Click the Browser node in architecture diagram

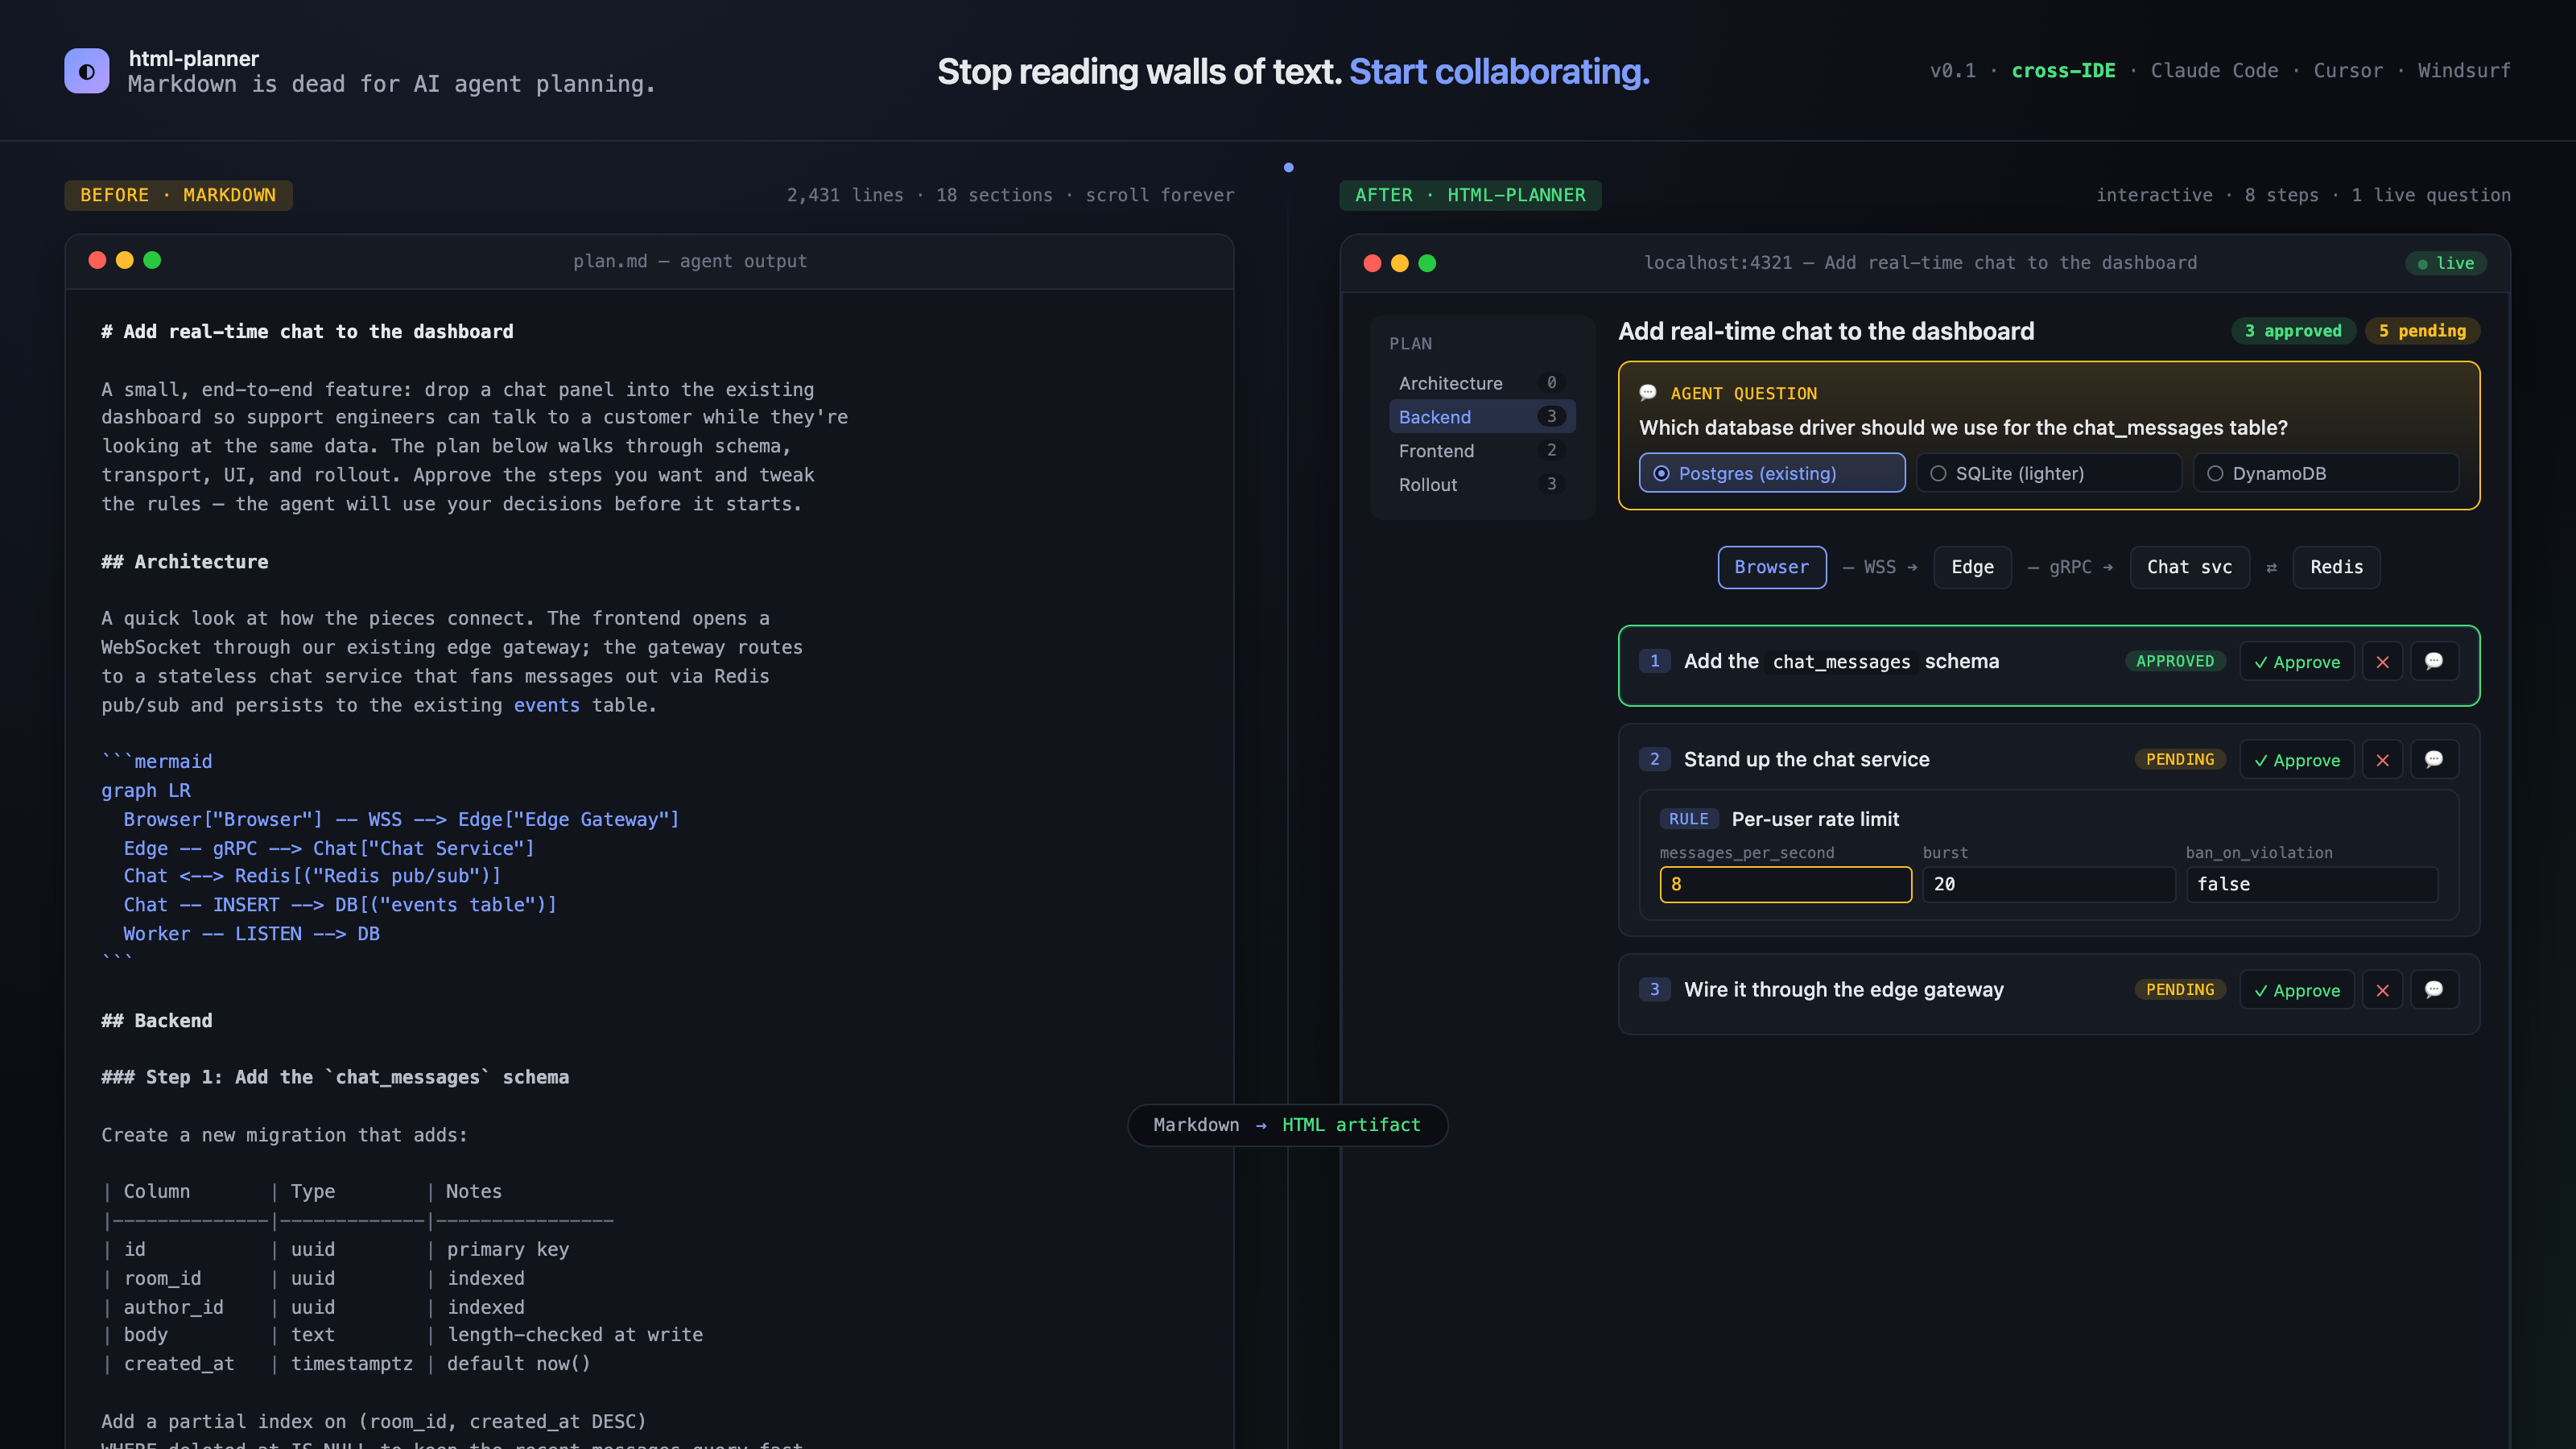[1772, 567]
